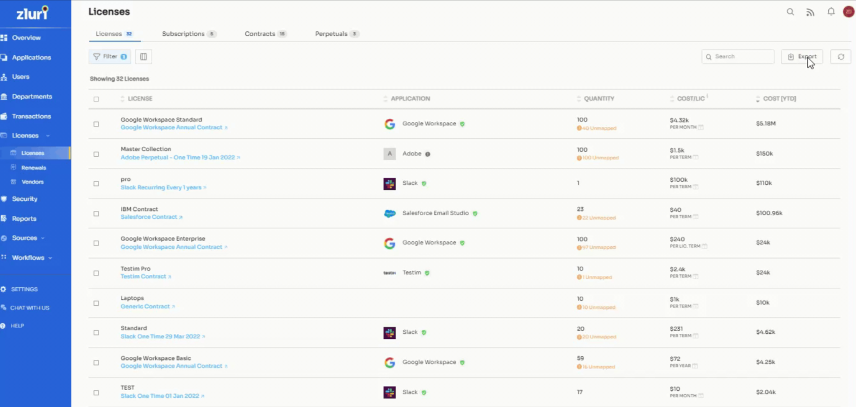Click the calendar icon beside $4.32k per month

point(701,127)
